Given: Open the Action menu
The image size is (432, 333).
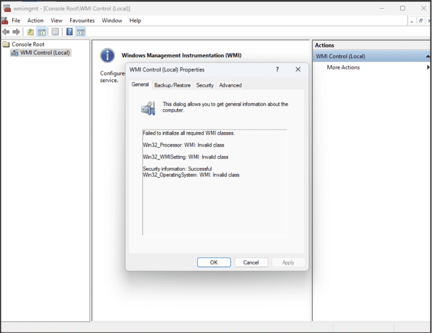Looking at the screenshot, I should 35,21.
